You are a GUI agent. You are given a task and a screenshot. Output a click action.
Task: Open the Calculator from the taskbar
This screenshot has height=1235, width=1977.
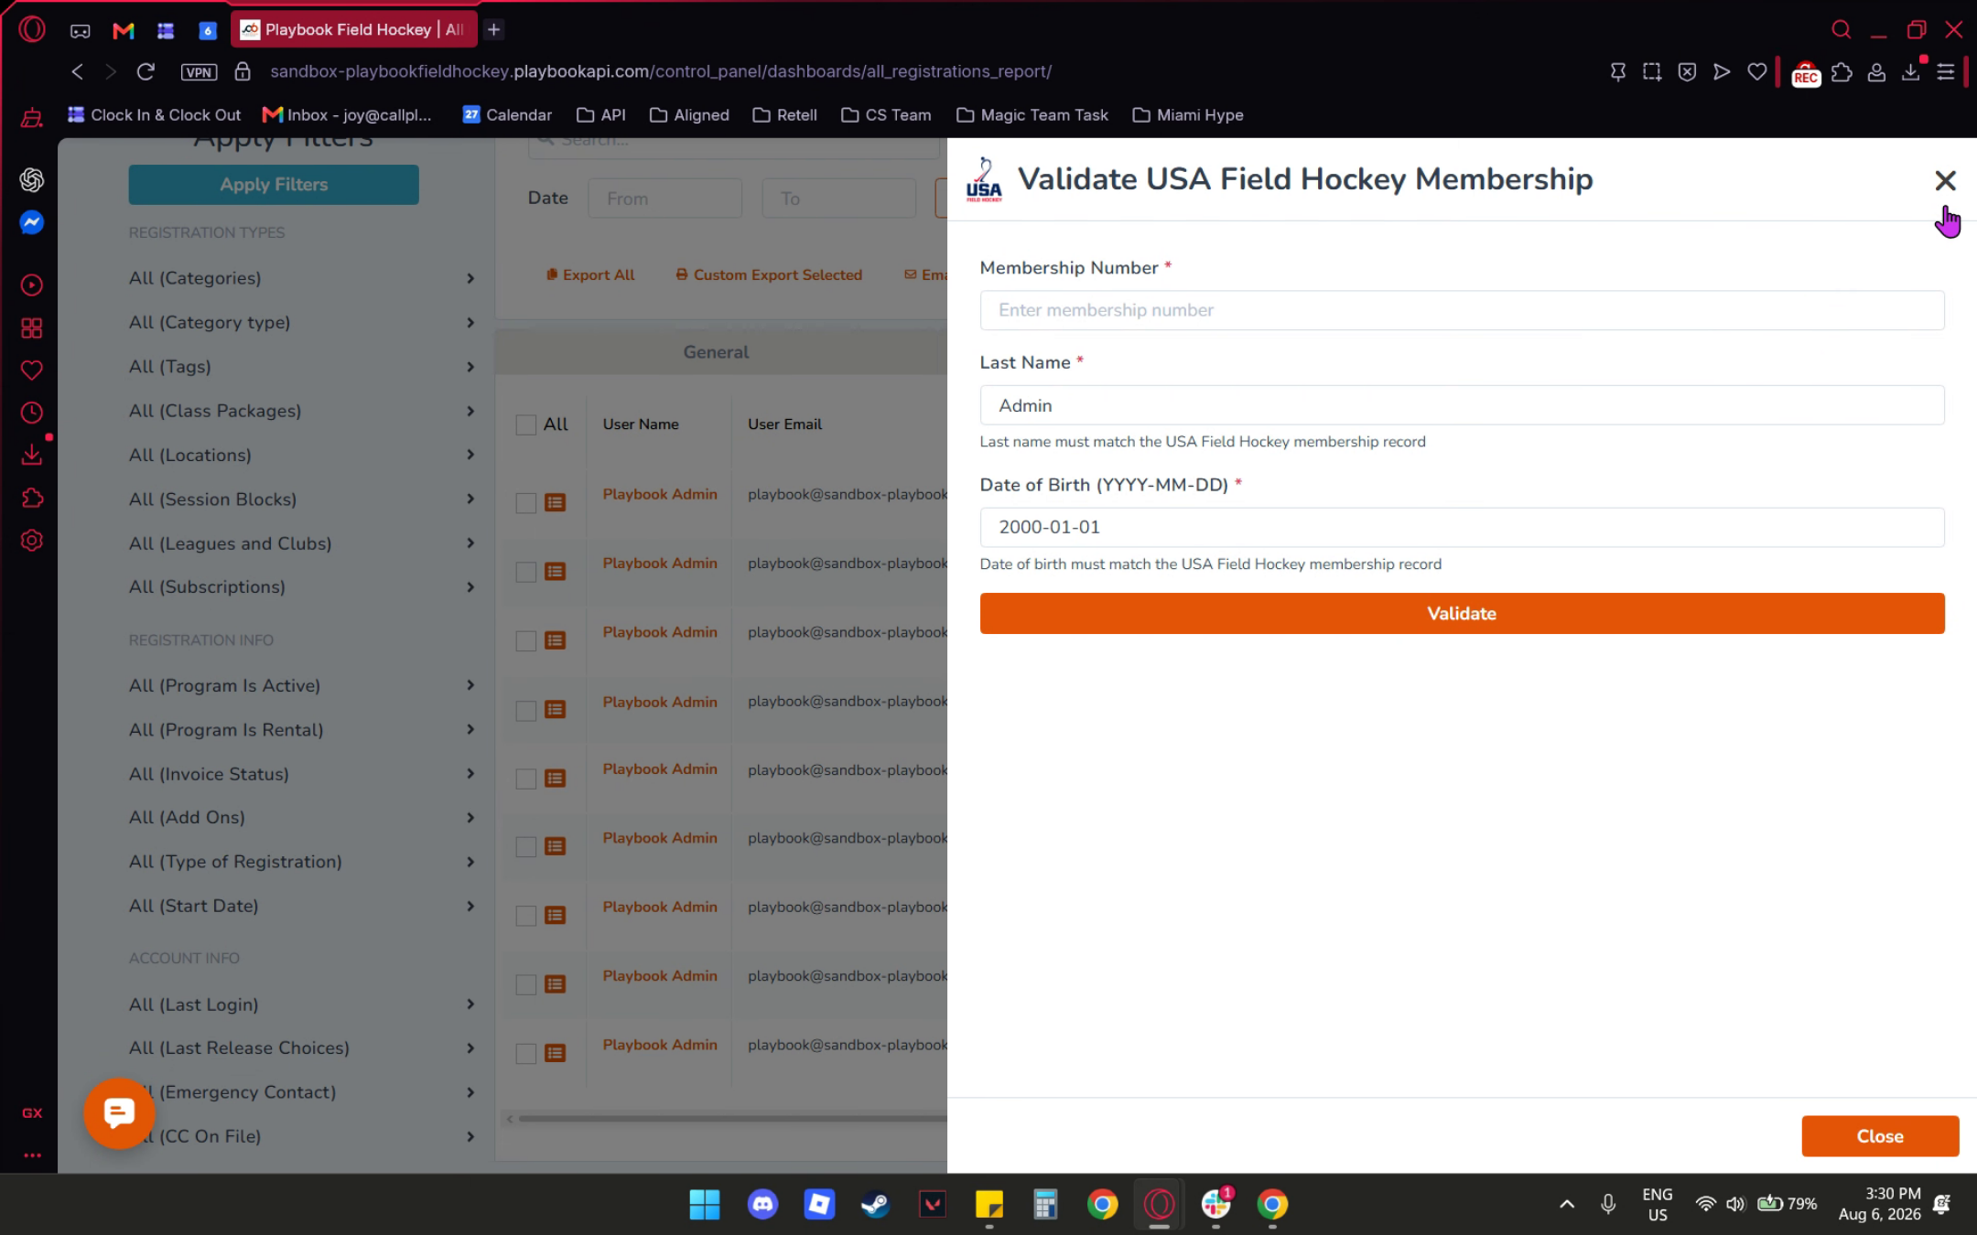click(x=1045, y=1204)
